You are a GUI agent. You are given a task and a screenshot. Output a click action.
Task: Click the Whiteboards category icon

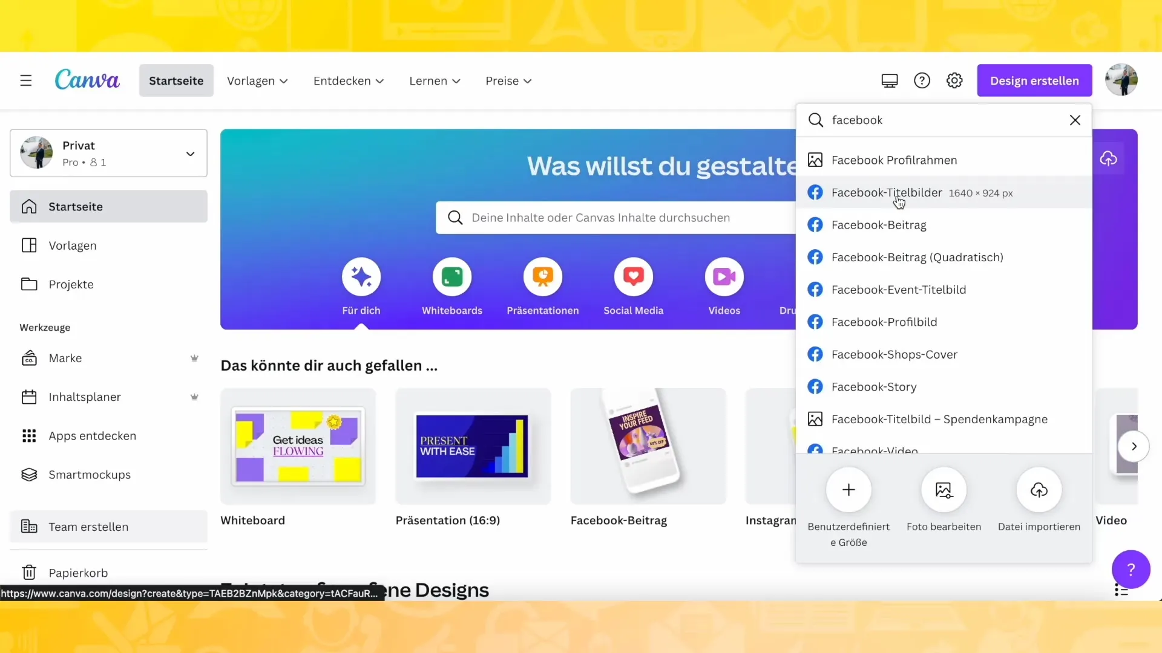[453, 278]
